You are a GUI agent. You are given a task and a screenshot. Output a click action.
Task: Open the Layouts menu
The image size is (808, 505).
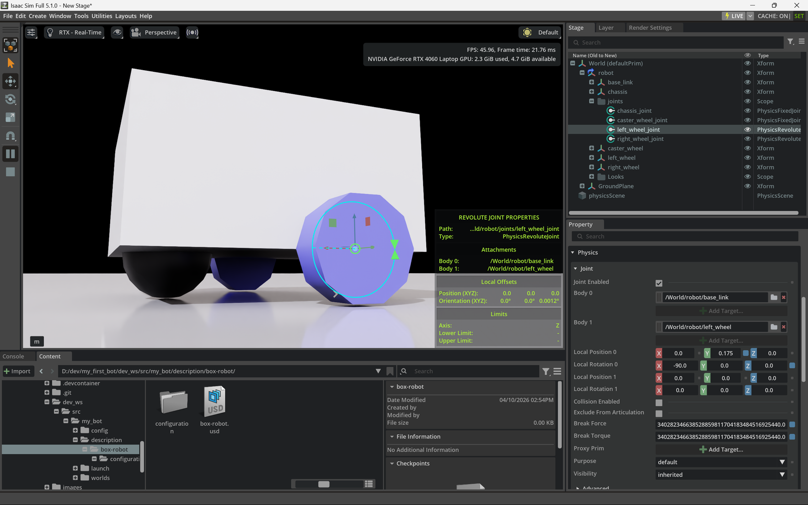click(x=126, y=16)
